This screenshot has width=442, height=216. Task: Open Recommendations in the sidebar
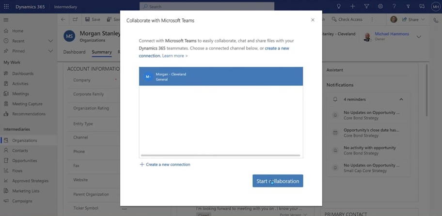pos(28,114)
